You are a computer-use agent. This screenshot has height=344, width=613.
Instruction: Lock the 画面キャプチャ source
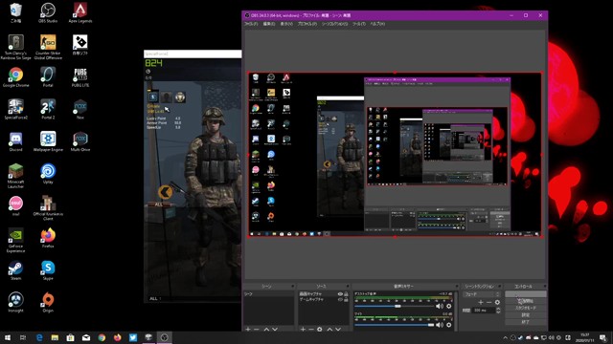346,294
